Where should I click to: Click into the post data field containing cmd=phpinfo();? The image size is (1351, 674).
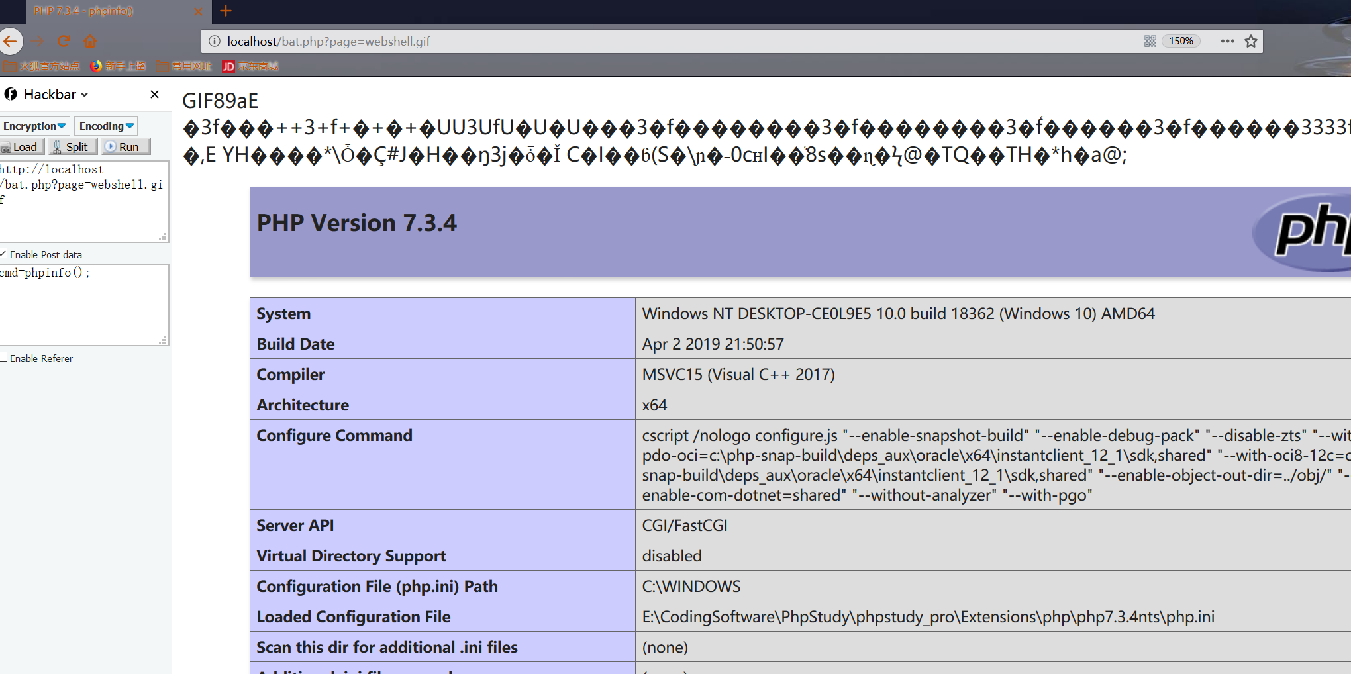coord(83,303)
